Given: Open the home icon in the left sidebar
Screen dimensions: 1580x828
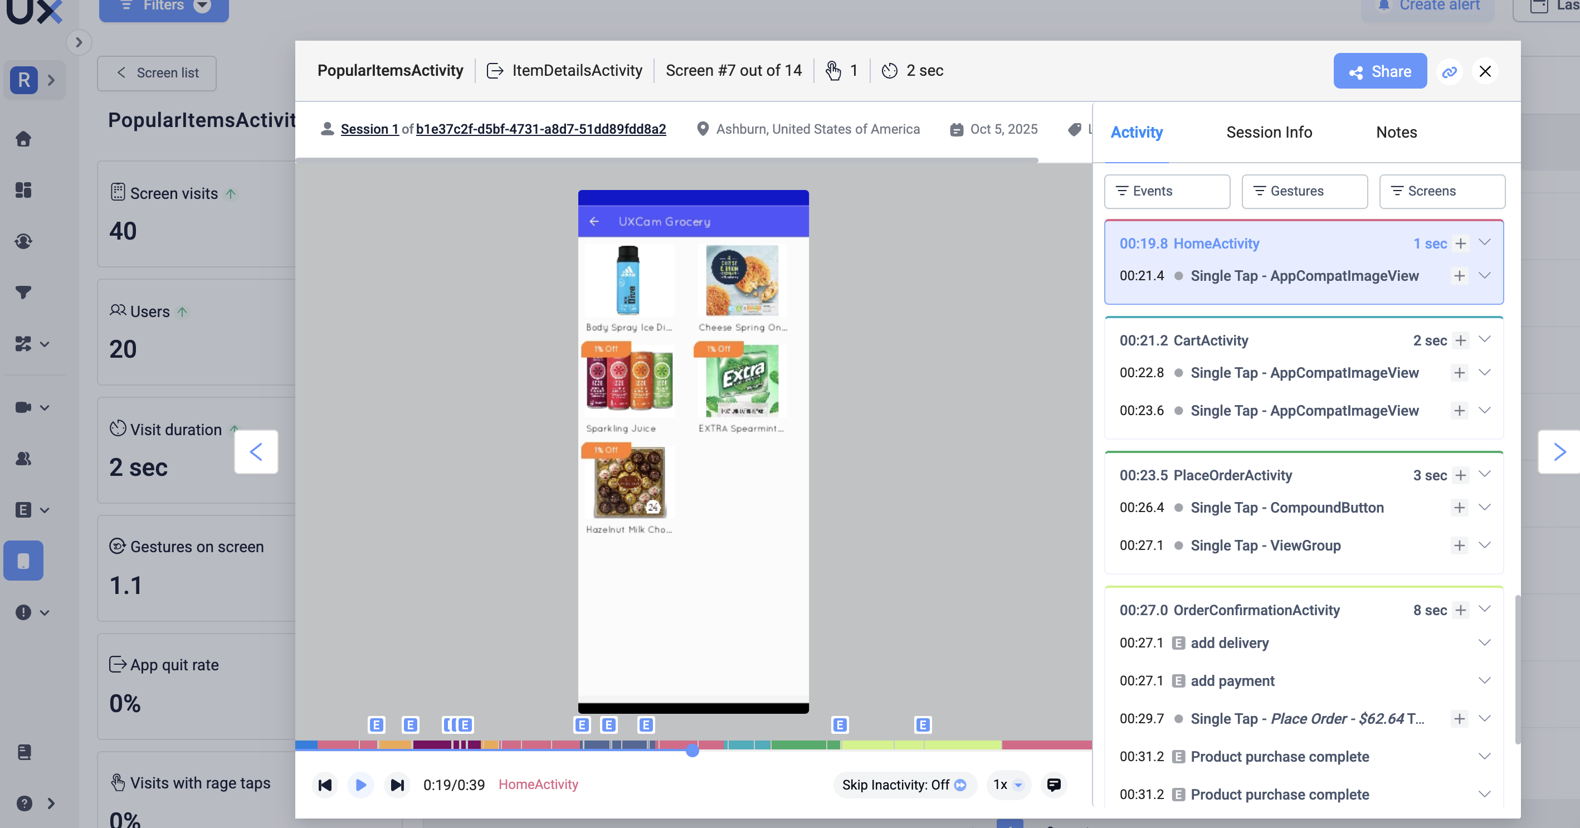Looking at the screenshot, I should coord(23,139).
